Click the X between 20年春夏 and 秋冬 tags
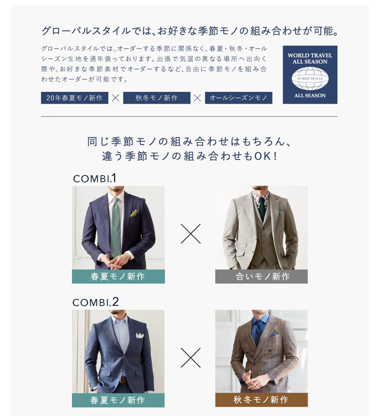Image resolution: width=380 pixels, height=416 pixels. click(116, 98)
